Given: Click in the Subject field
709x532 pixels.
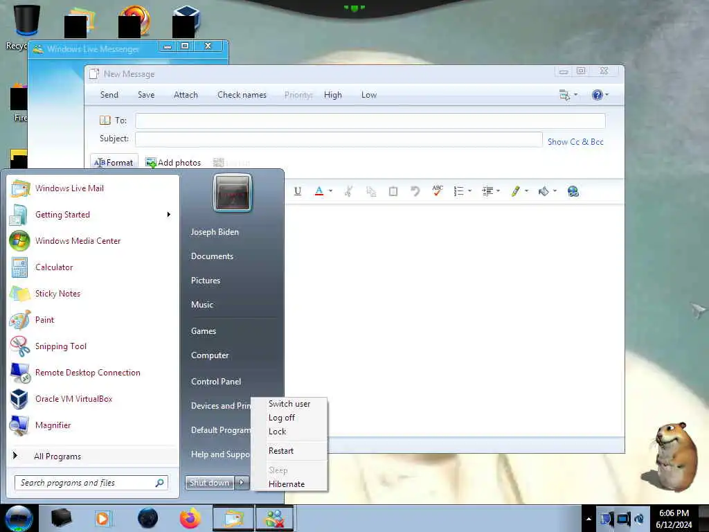Looking at the screenshot, I should coord(339,139).
